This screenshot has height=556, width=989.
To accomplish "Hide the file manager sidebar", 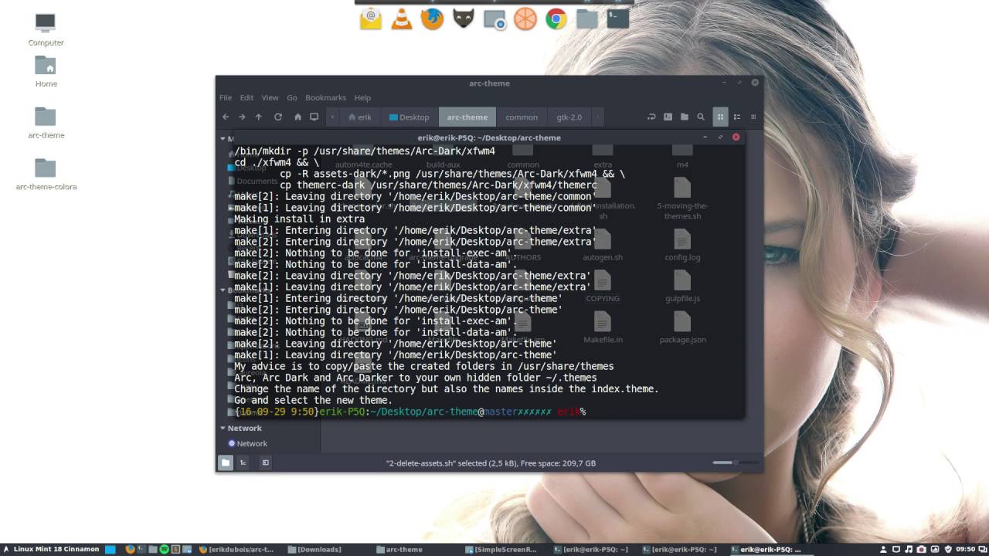I will (265, 463).
